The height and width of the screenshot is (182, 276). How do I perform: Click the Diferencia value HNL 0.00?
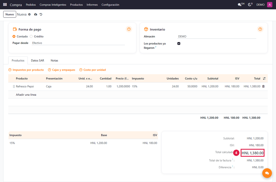pyautogui.click(x=258, y=167)
